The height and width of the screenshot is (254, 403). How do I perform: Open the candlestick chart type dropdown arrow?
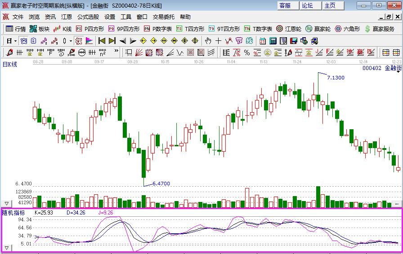(x=71, y=41)
